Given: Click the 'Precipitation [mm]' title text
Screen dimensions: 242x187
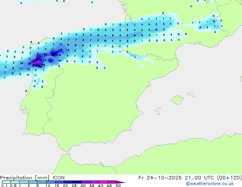Looking at the screenshot, I should coord(25,178).
